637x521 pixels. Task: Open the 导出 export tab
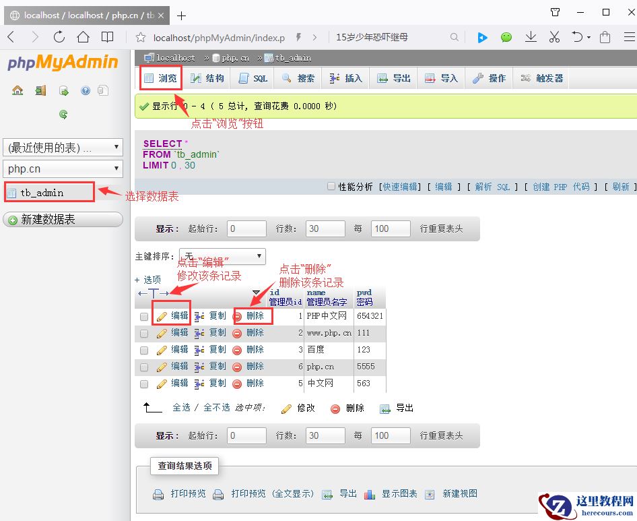click(x=394, y=78)
